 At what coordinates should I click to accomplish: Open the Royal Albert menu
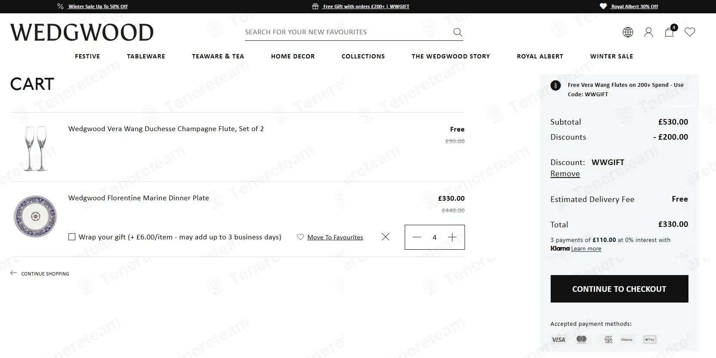pos(540,56)
